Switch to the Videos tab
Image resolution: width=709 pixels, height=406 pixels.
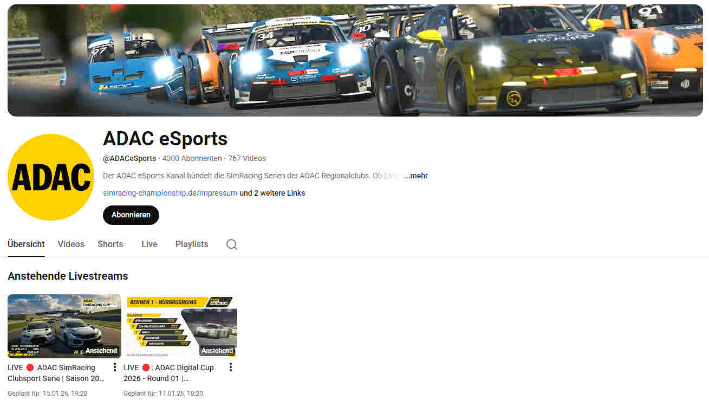click(x=71, y=244)
